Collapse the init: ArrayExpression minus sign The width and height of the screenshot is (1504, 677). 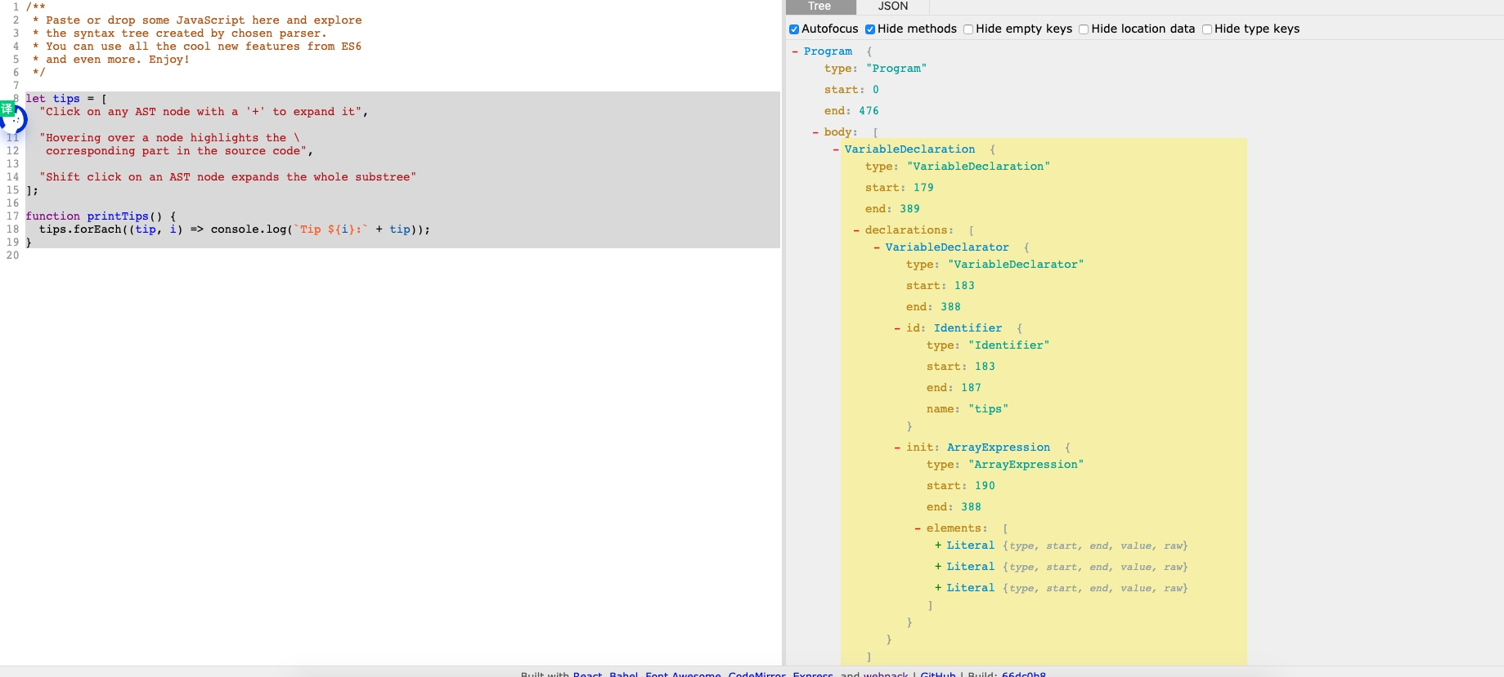(897, 448)
